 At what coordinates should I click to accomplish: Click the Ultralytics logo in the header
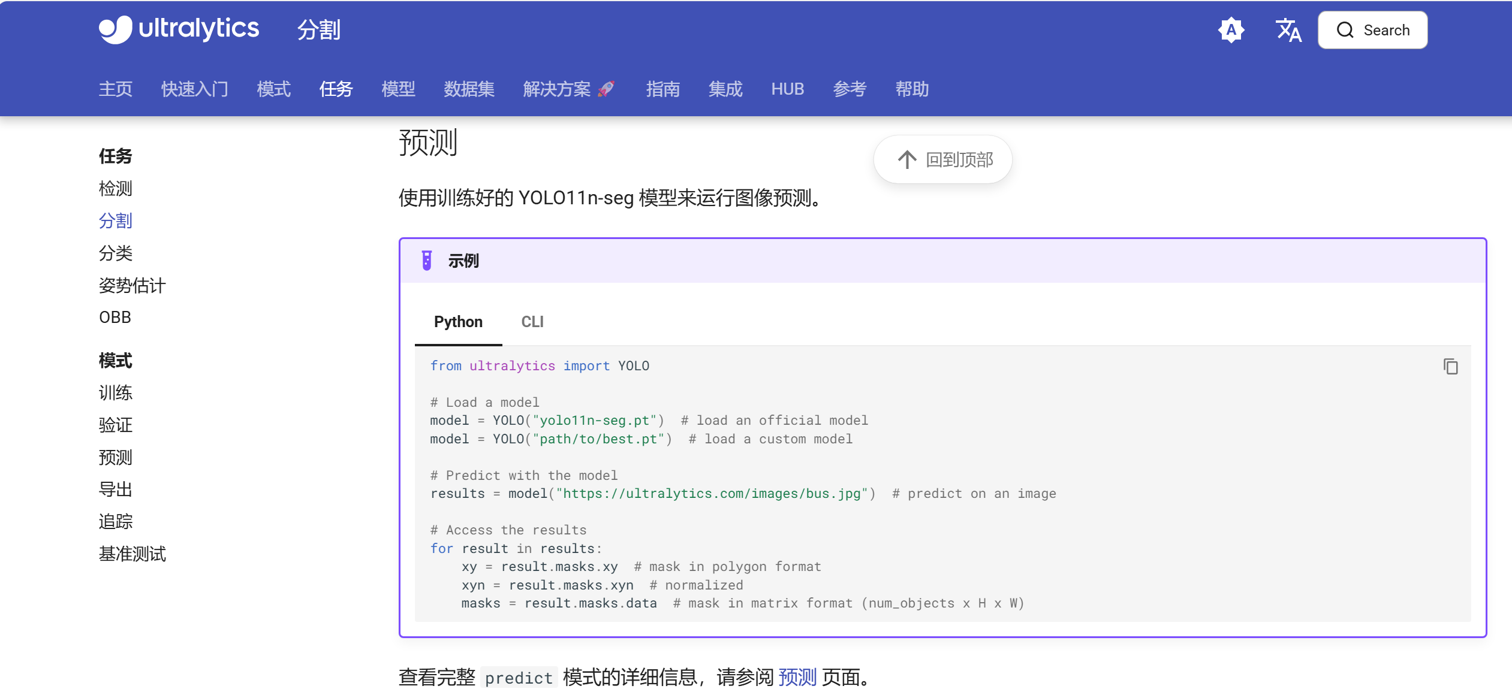179,29
